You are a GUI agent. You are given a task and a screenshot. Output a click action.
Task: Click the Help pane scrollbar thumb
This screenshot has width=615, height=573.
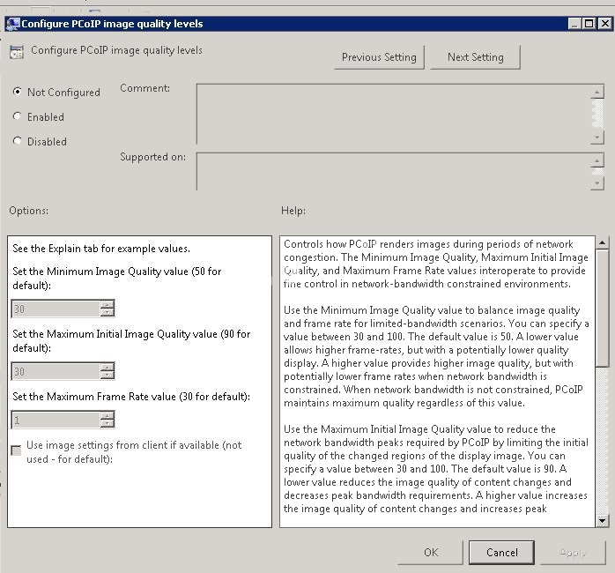tap(602, 308)
